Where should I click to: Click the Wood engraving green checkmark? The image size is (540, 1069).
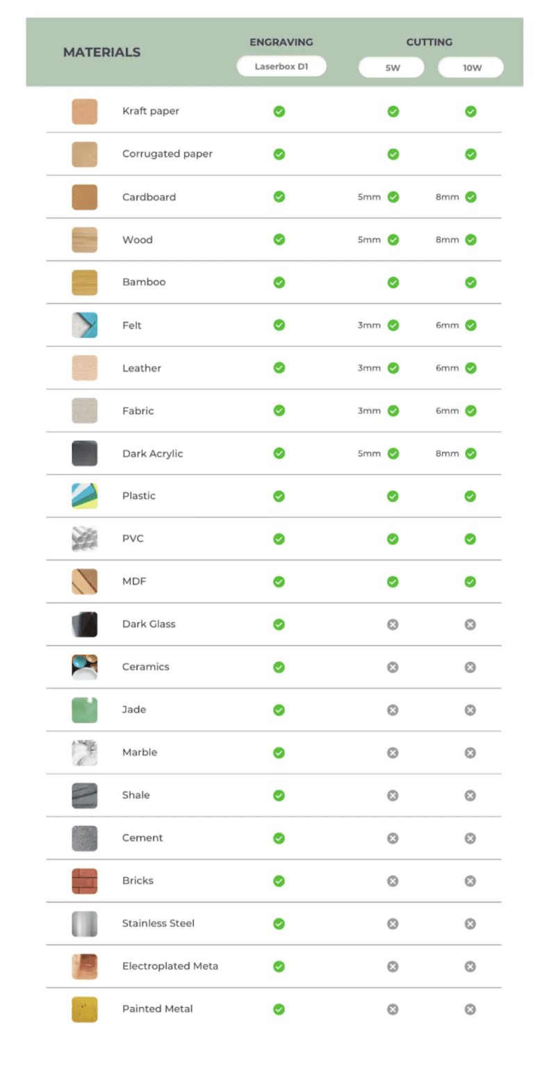279,239
